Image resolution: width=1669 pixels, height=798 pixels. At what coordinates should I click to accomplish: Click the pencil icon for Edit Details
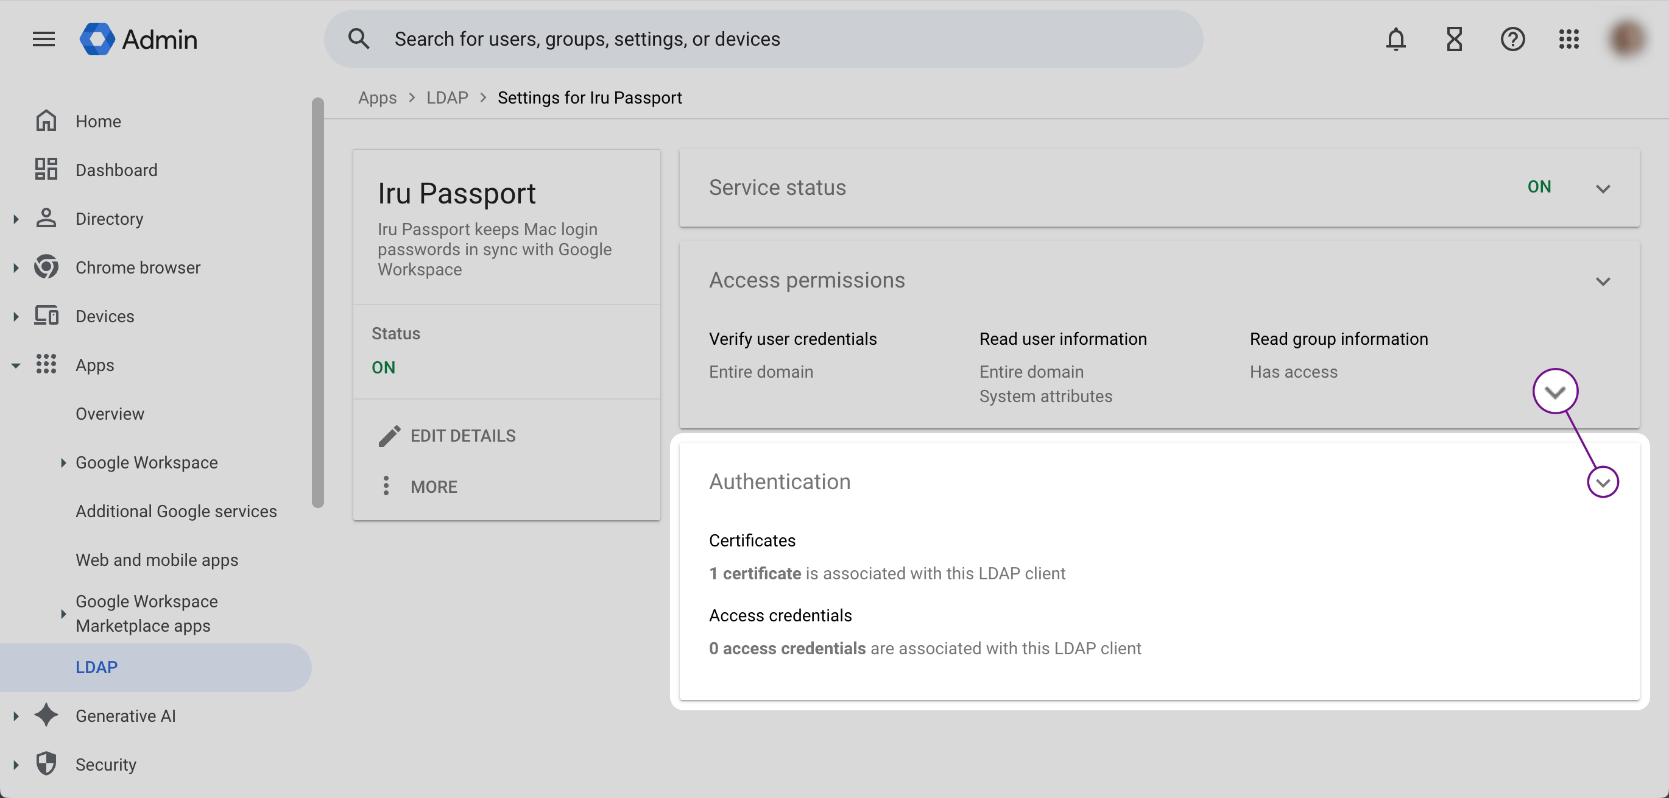click(x=389, y=436)
